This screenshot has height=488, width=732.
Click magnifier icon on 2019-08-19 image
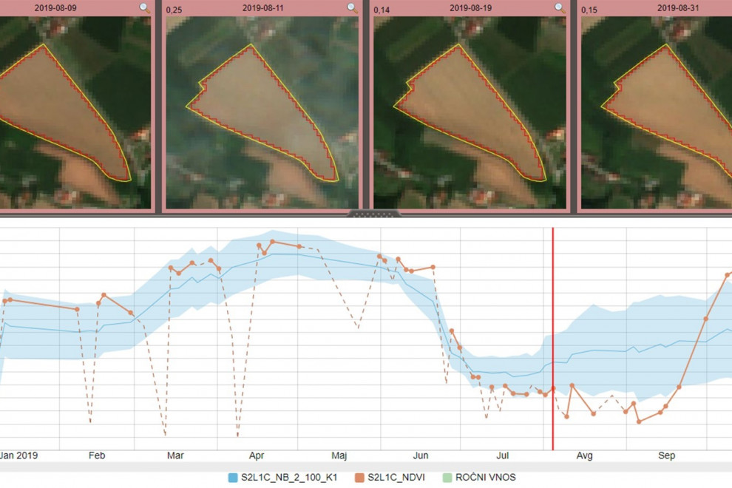pos(560,8)
